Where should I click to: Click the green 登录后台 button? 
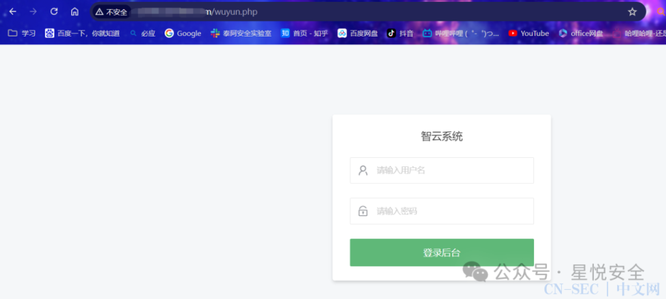(x=442, y=252)
